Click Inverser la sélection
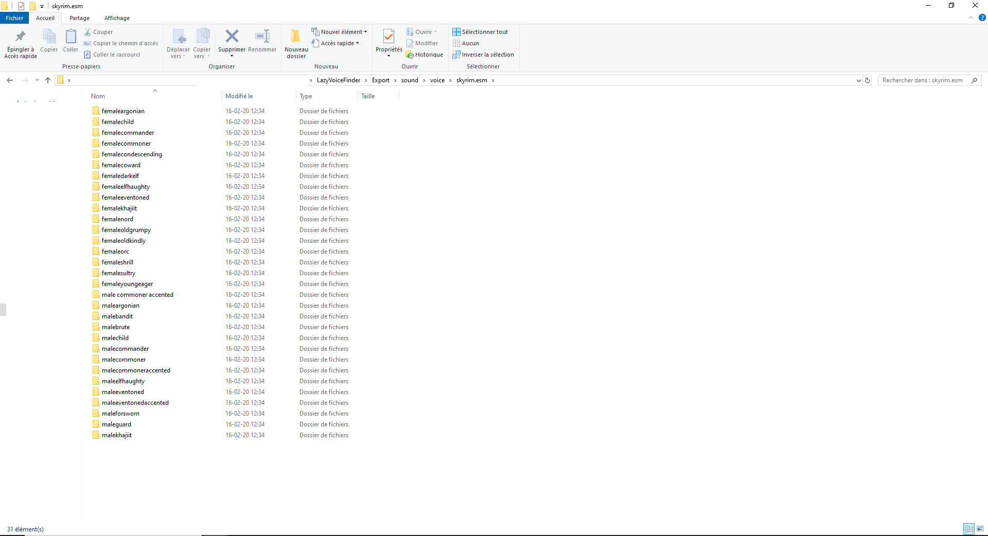 point(483,55)
